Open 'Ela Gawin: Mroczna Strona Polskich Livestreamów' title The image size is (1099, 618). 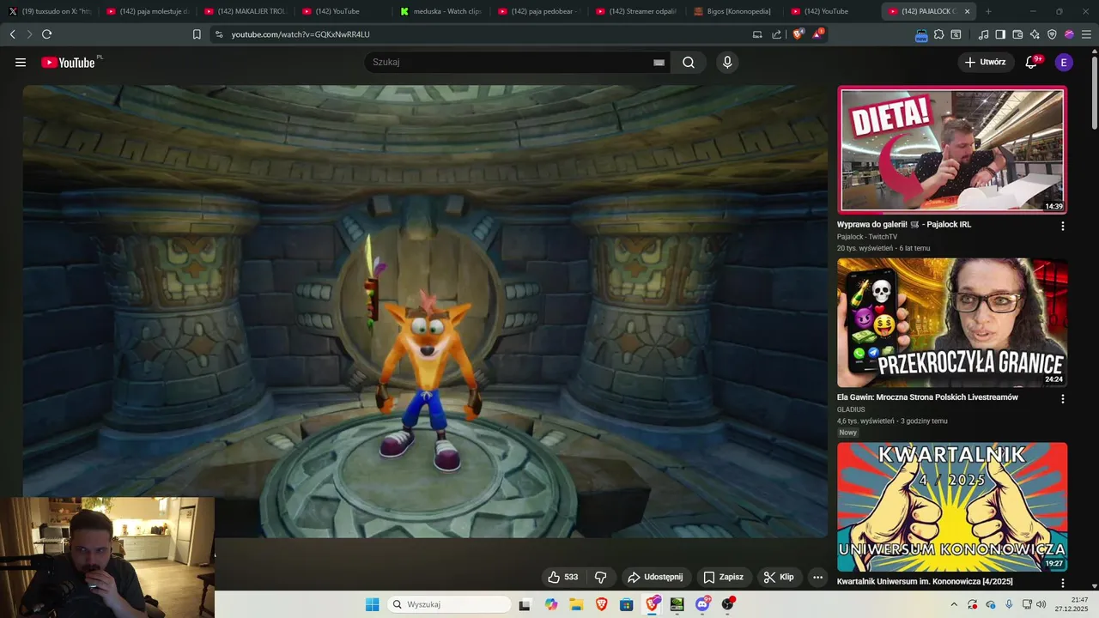point(927,397)
